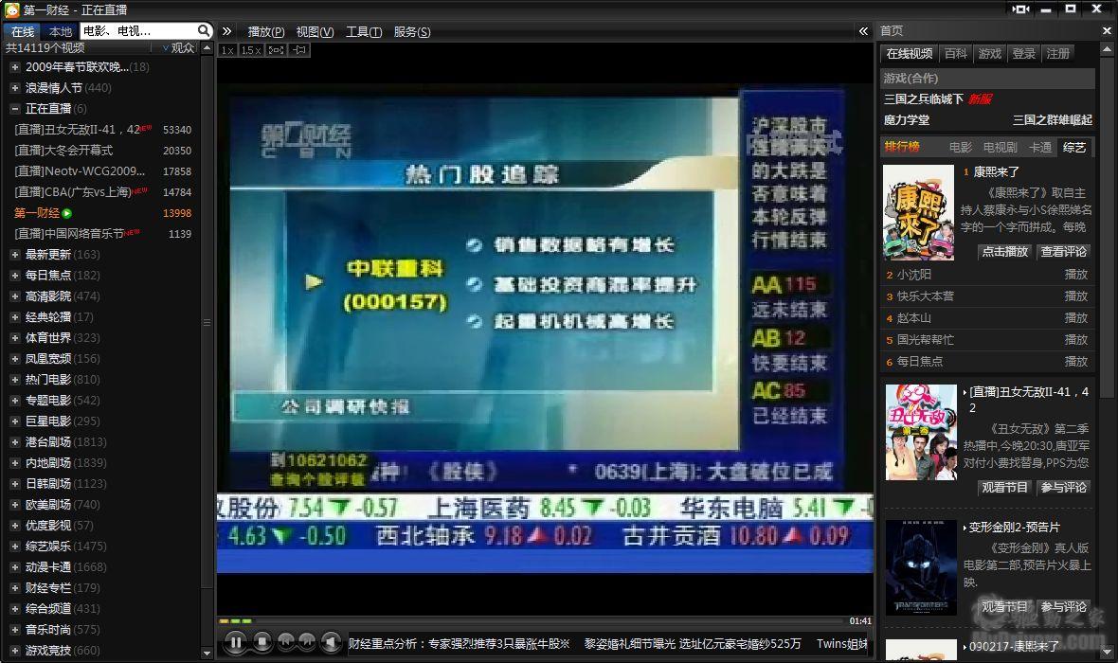The height and width of the screenshot is (663, 1118).
Task: Open the 变形金刚 trailer thumbnail
Action: tap(920, 568)
